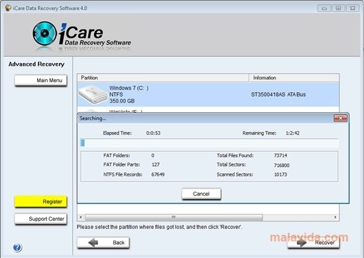This screenshot has width=364, height=258.
Task: Maximize the iCare Data Recovery window
Action: point(338,9)
